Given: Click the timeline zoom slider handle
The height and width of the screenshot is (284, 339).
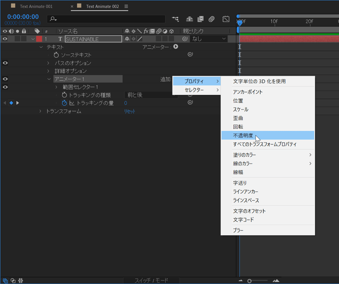Looking at the screenshot, I should [249, 281].
